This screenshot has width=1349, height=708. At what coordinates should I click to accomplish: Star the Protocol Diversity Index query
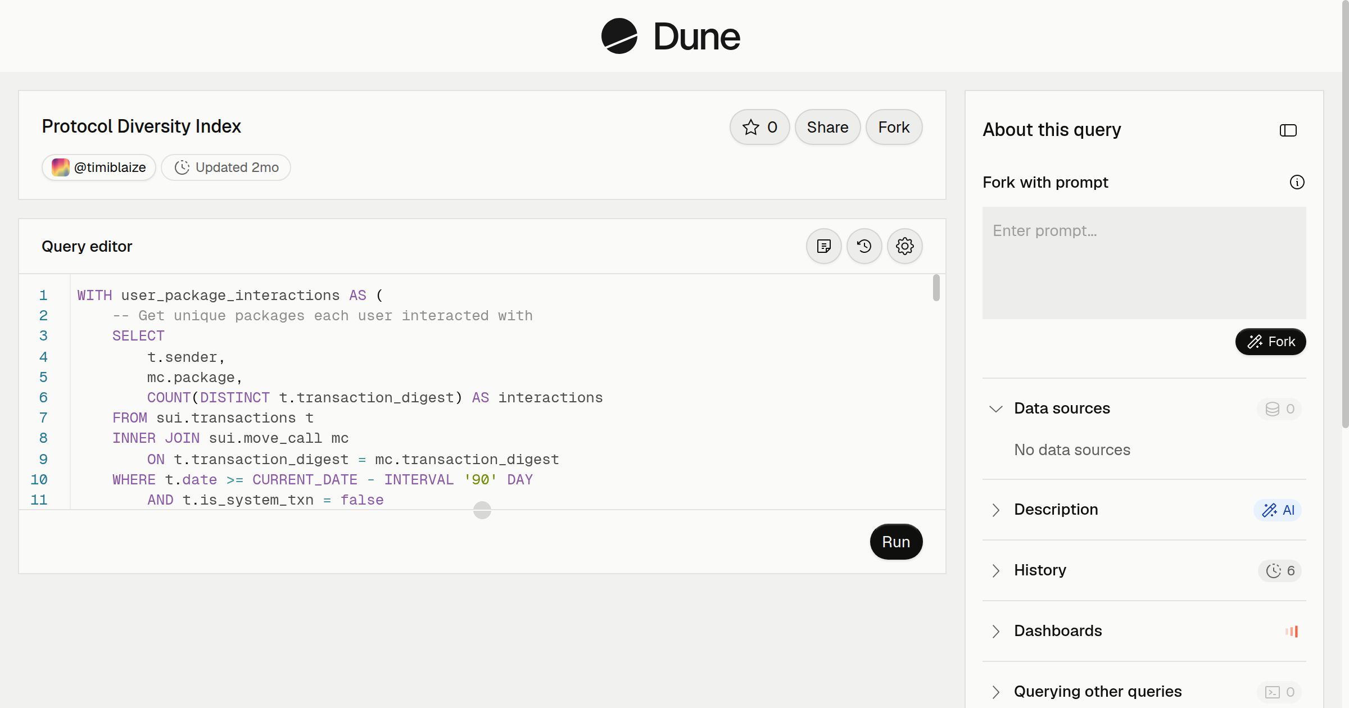coord(759,127)
